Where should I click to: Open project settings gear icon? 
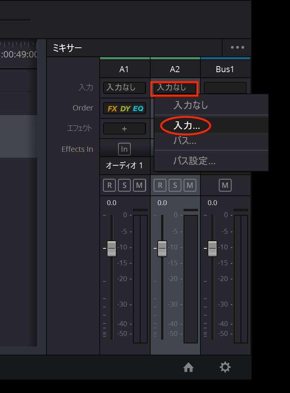[225, 367]
